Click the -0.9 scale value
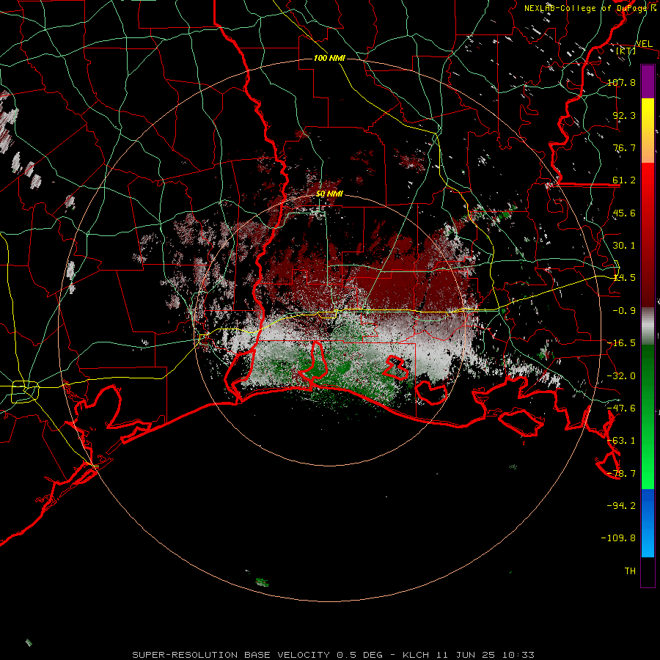660x660 pixels. coord(624,311)
